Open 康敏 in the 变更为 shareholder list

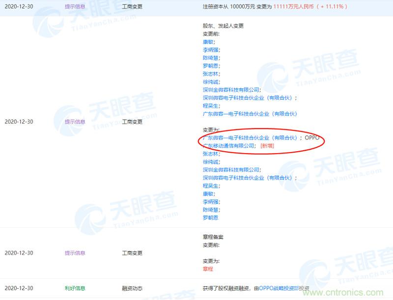(208, 194)
